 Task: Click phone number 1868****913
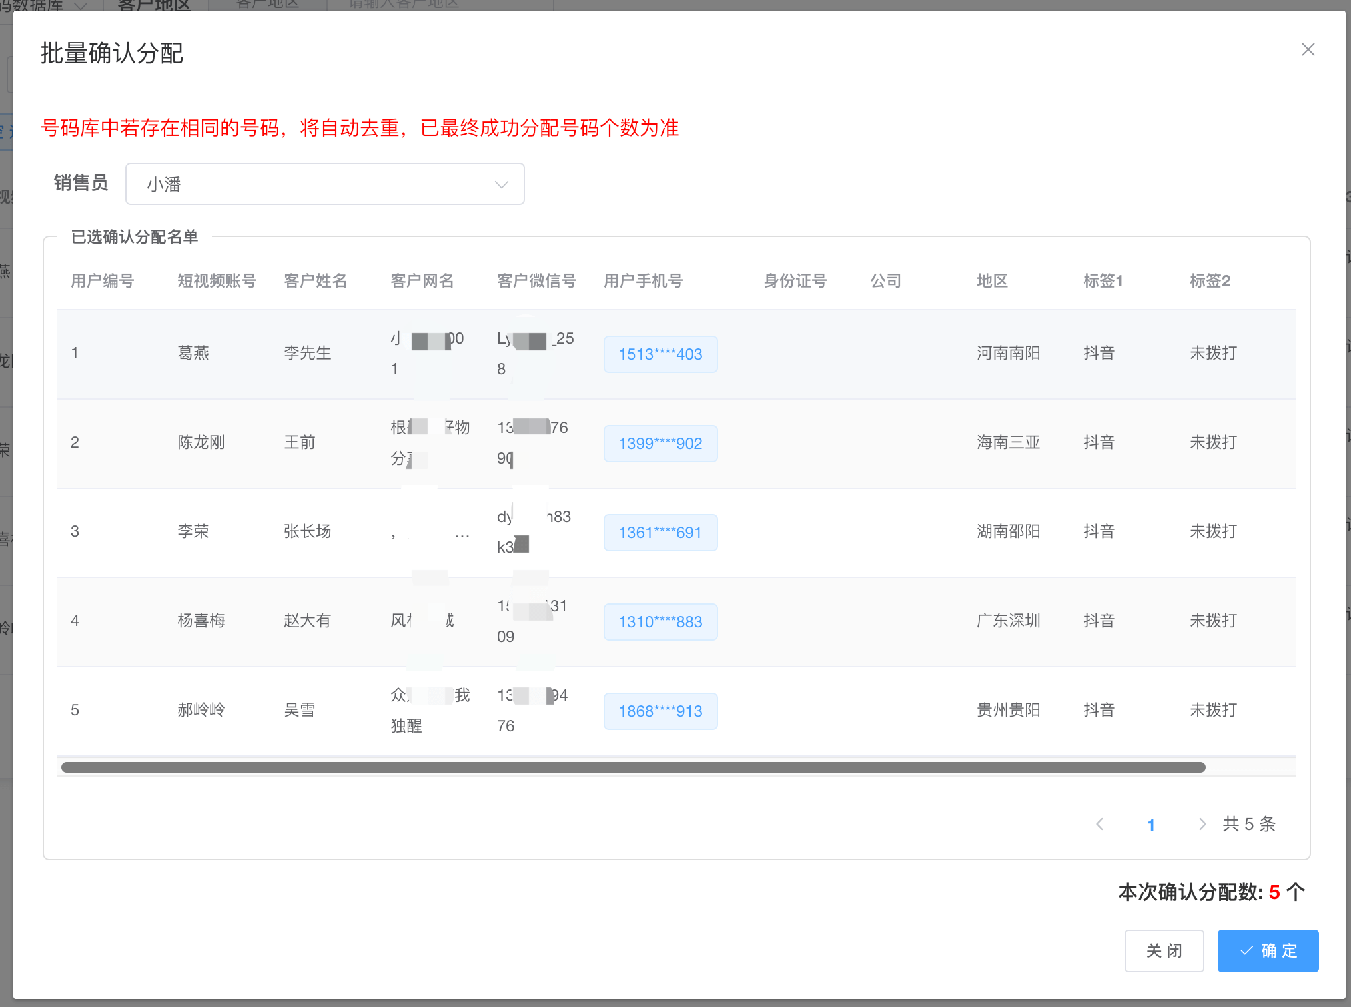660,711
